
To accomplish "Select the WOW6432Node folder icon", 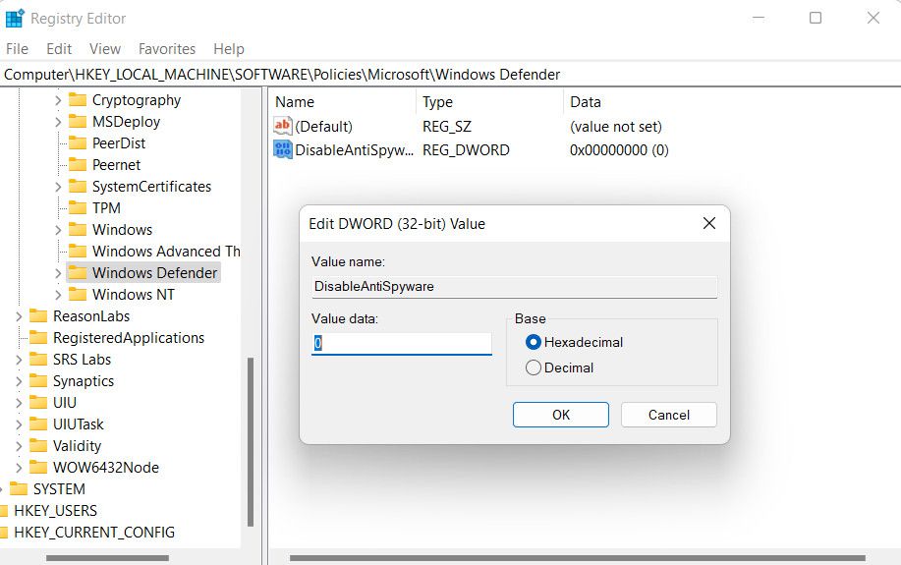I will [x=38, y=468].
